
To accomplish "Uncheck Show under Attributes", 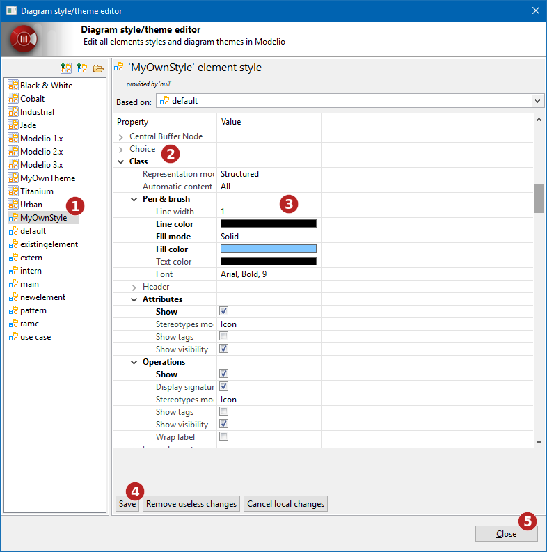I will (x=224, y=312).
